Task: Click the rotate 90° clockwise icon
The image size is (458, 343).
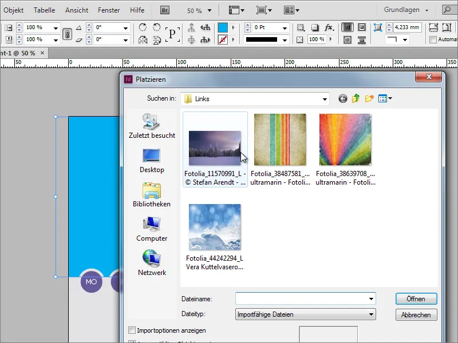Action: 143,27
